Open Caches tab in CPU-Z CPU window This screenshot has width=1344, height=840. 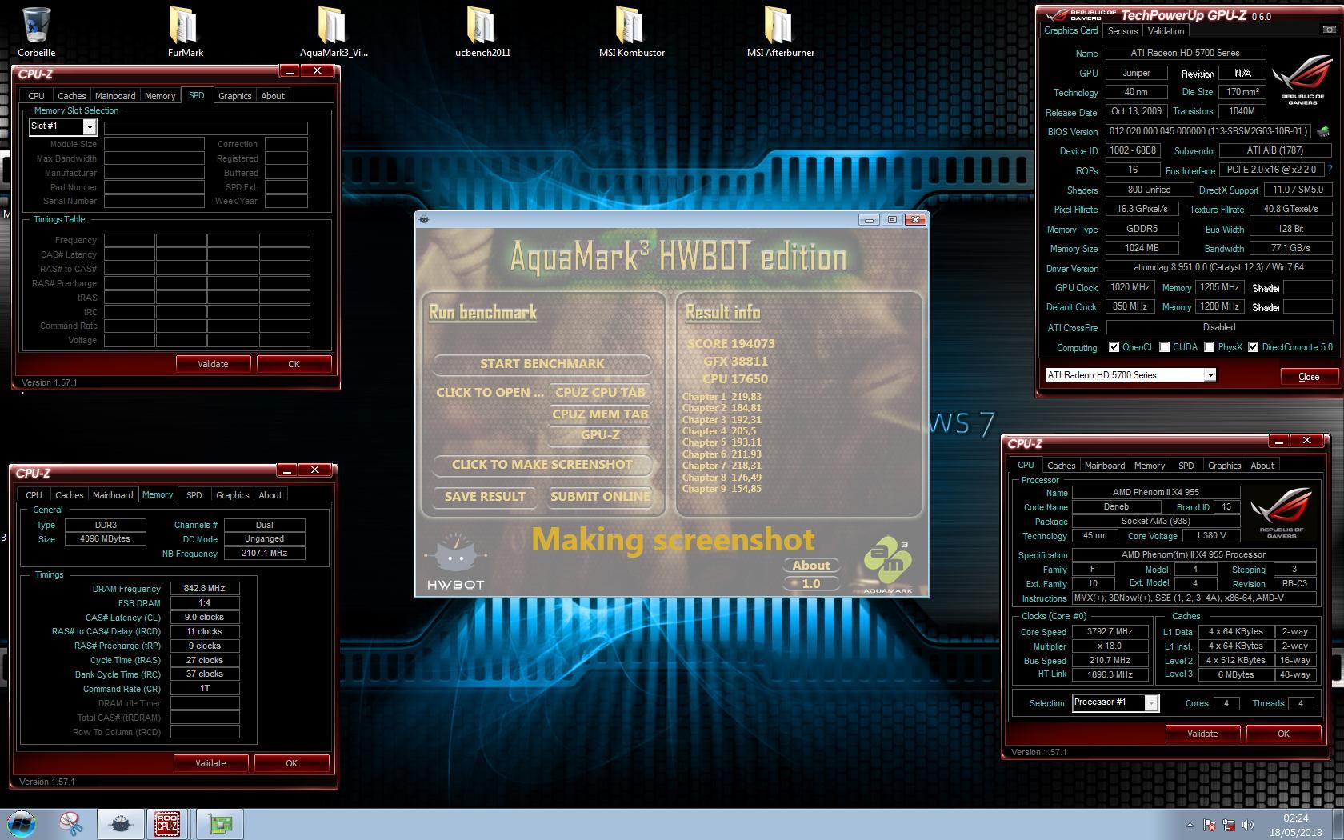[1061, 466]
